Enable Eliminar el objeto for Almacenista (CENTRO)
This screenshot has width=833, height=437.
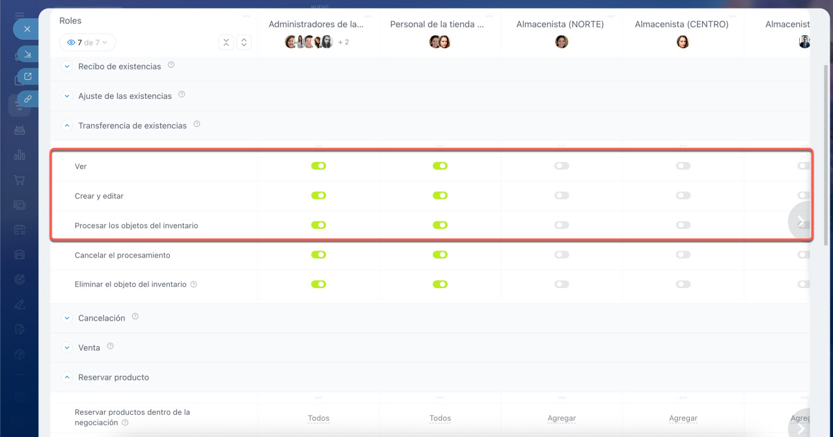[683, 284]
